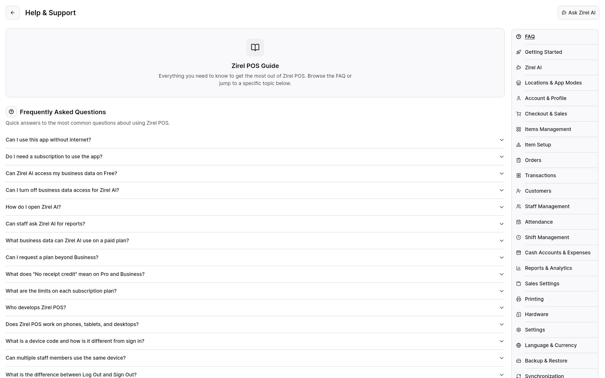Click the 'Zirel POS Guide' heading

255,66
